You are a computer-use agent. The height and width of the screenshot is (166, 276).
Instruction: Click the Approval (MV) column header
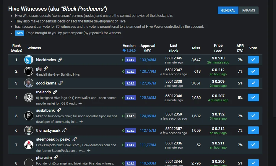click(148, 48)
